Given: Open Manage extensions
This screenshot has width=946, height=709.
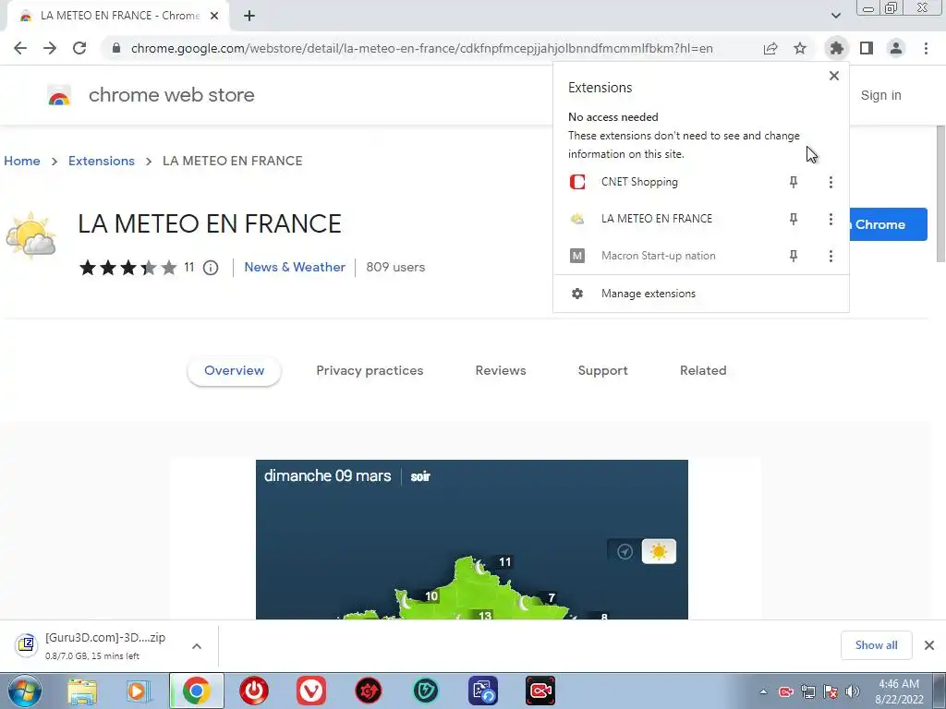Looking at the screenshot, I should coord(701,294).
